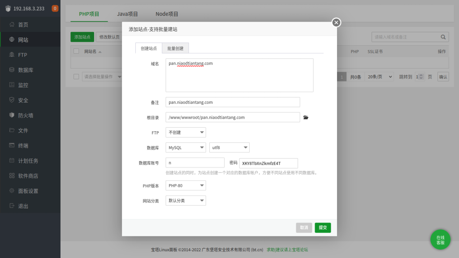Open 首页 home from the sidebar
The image size is (459, 258).
pos(23,25)
